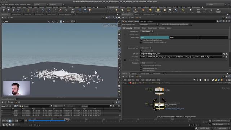Open the Main desktop selector dropdown
This screenshot has height=130, width=231.
(57, 5)
